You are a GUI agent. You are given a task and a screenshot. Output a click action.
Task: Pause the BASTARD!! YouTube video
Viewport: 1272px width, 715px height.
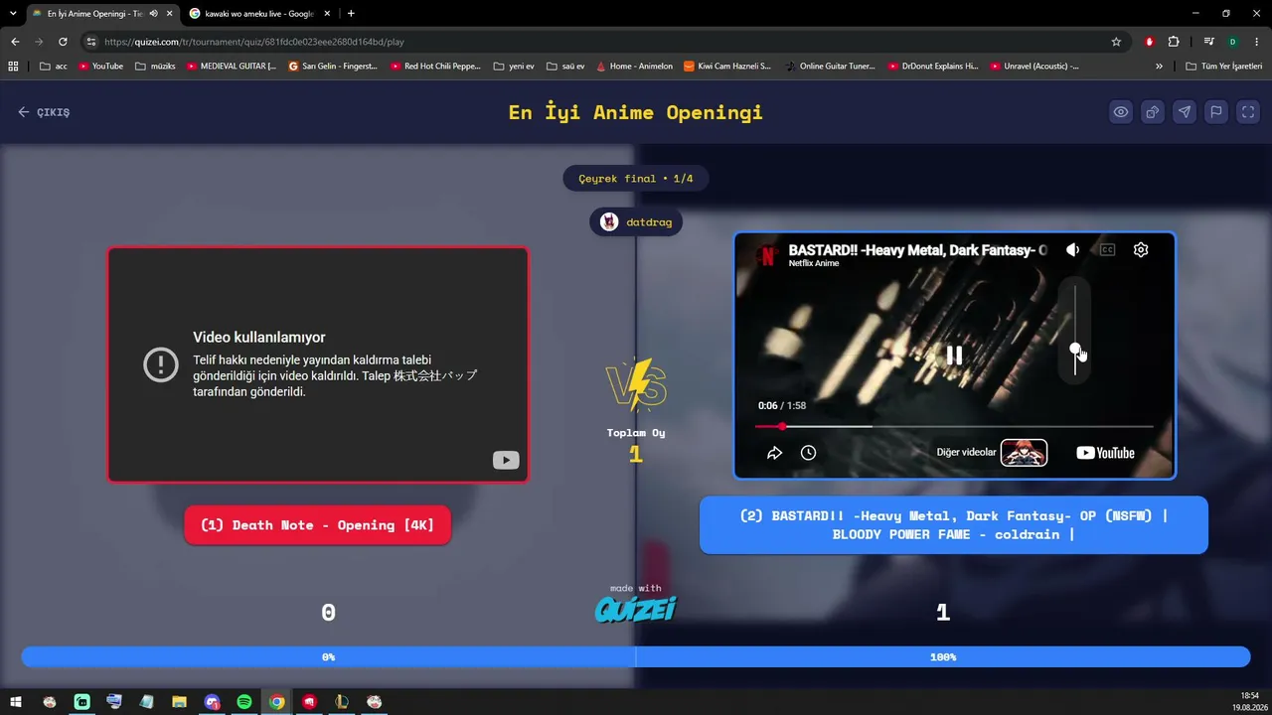tap(954, 355)
